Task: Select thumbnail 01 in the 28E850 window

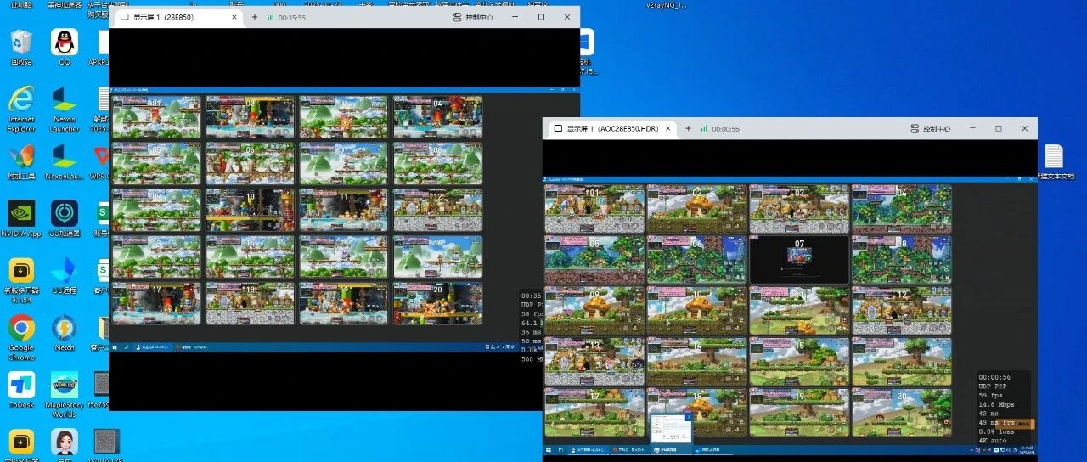Action: (x=156, y=116)
